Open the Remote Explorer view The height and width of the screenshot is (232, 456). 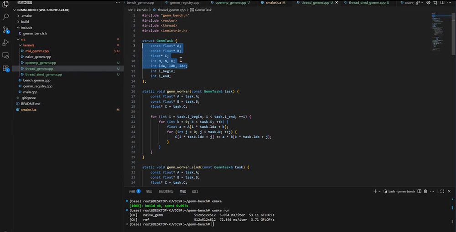(x=5, y=55)
